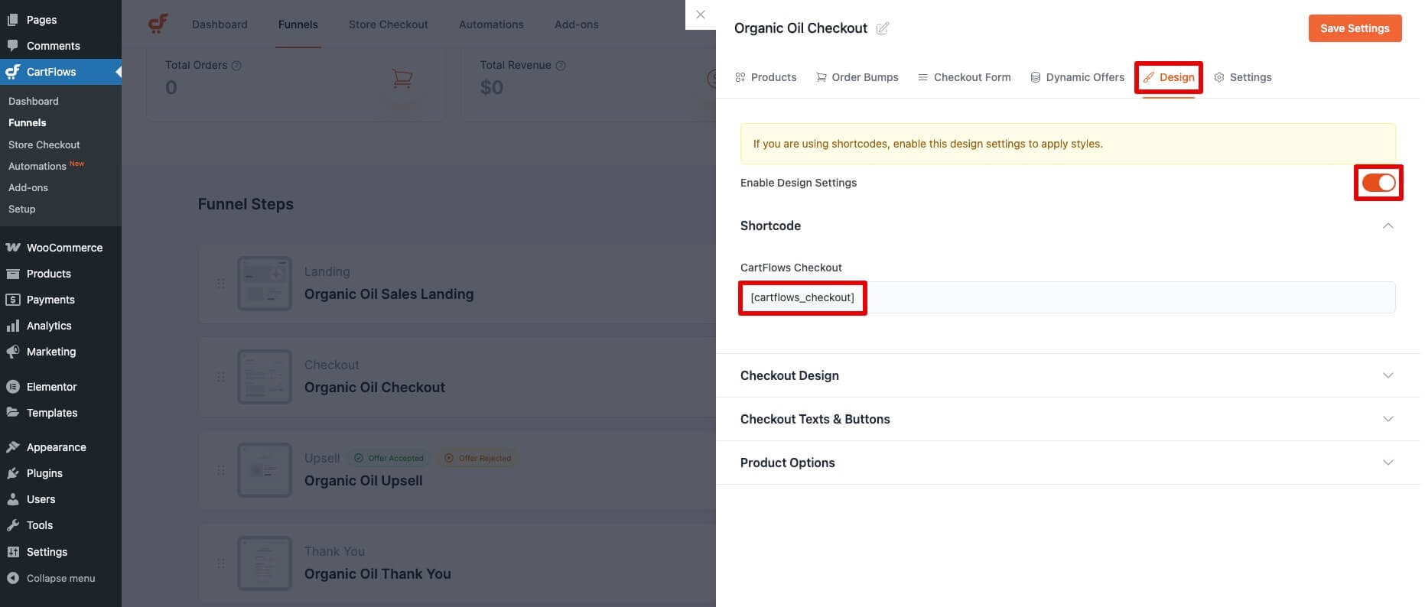Image resolution: width=1425 pixels, height=607 pixels.
Task: Open Dashboard submenu under CartFlows
Action: point(34,101)
